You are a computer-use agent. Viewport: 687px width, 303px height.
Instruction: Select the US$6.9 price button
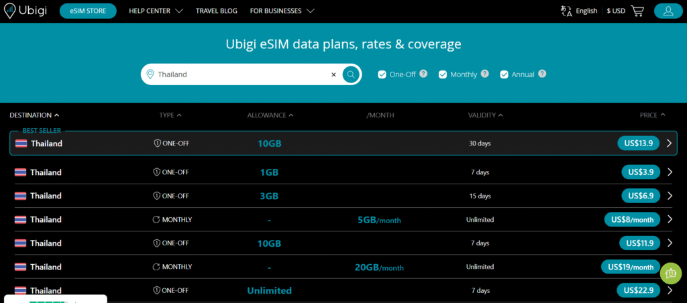641,196
